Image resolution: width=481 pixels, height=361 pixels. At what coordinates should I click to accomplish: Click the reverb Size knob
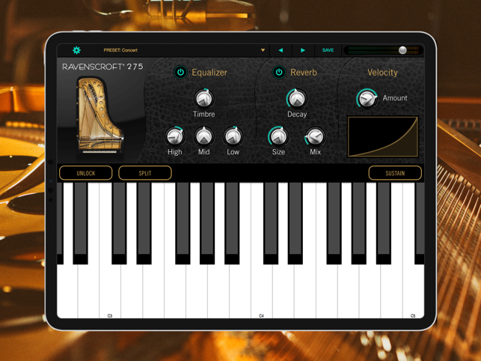pyautogui.click(x=278, y=136)
